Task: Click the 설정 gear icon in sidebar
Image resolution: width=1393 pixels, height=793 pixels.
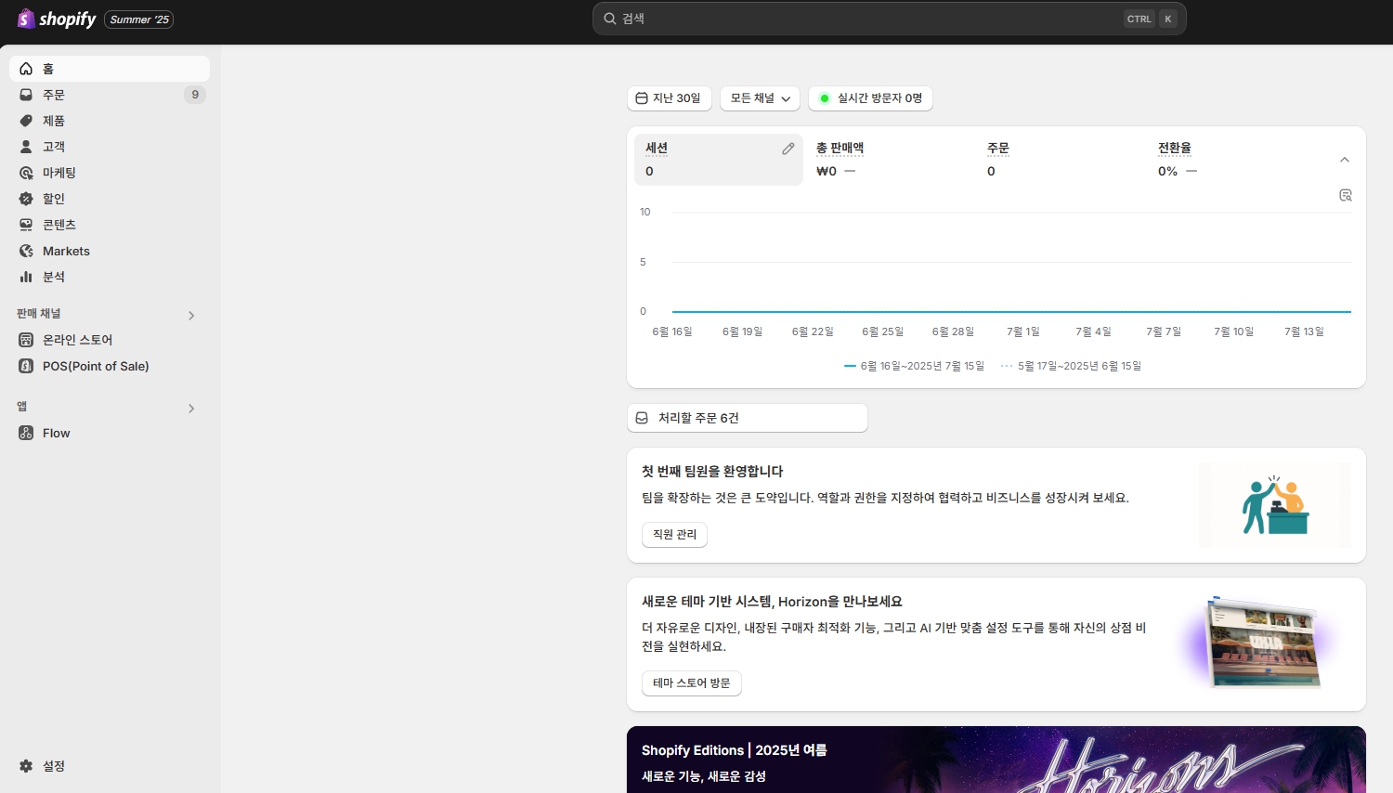Action: (x=26, y=766)
